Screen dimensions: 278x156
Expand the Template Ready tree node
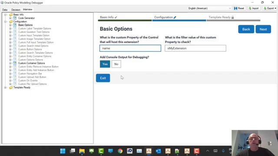pyautogui.click(x=5, y=88)
